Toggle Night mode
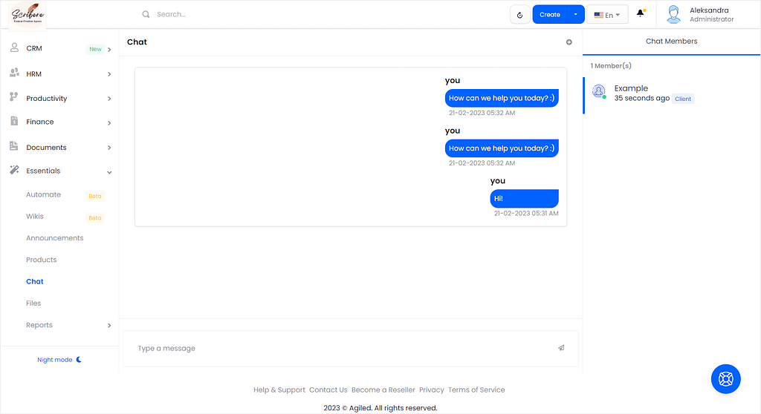Image resolution: width=761 pixels, height=414 pixels. (x=59, y=360)
